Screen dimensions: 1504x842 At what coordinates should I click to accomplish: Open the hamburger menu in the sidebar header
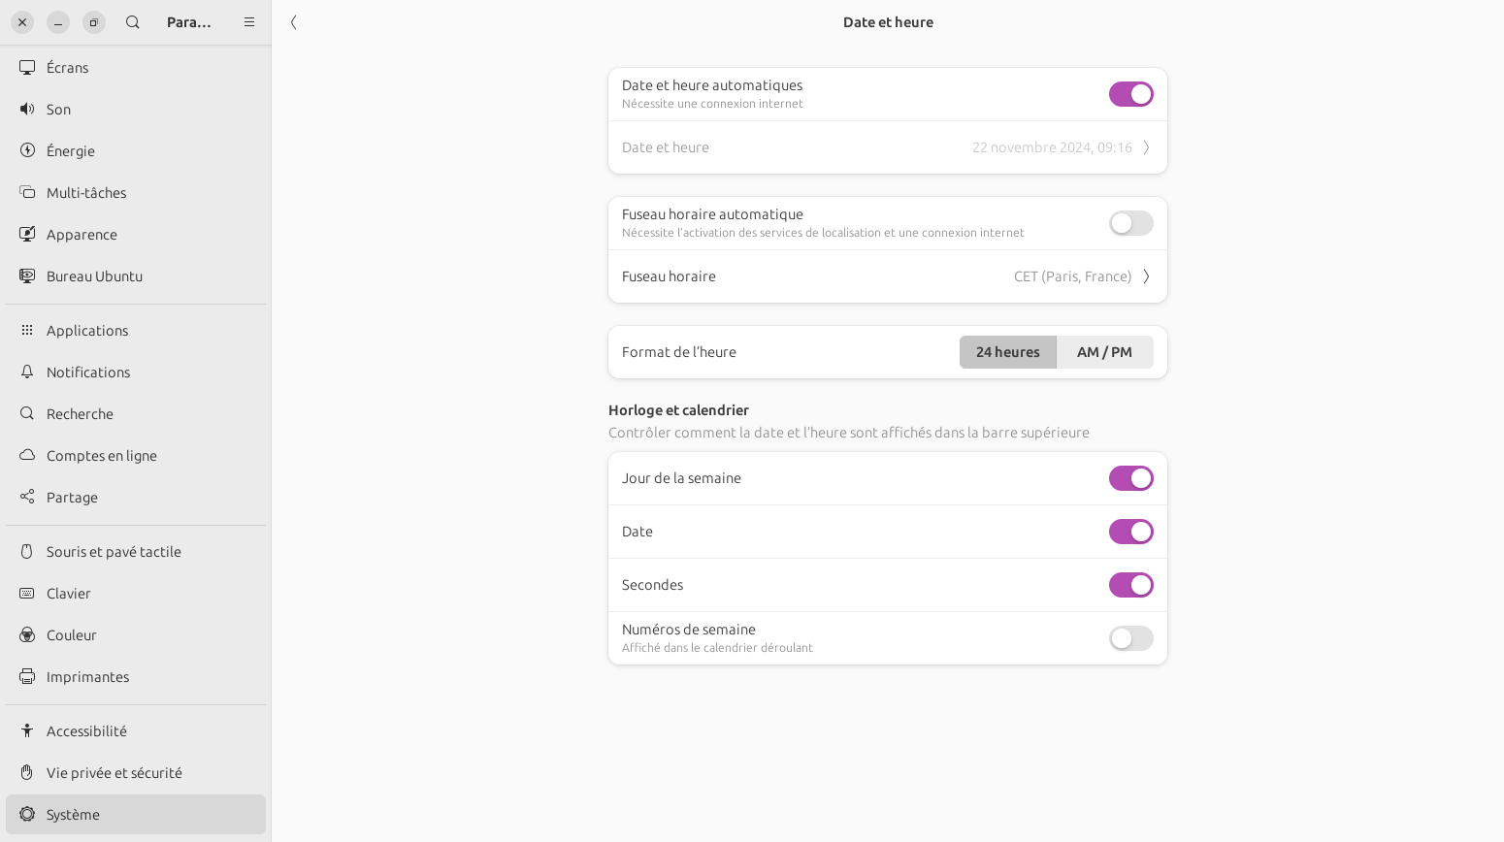pyautogui.click(x=249, y=22)
